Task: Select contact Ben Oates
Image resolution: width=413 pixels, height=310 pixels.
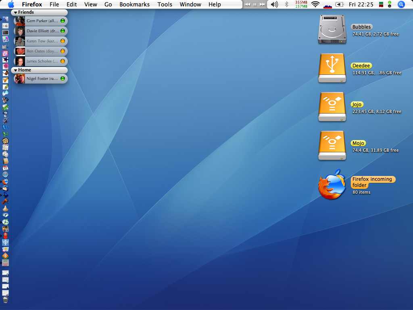Action: (x=41, y=51)
